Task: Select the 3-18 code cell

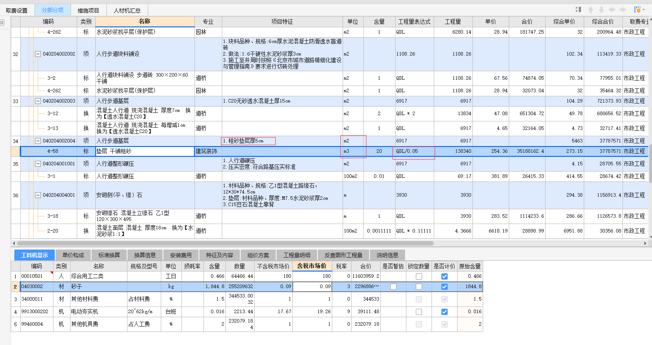Action: click(x=48, y=216)
